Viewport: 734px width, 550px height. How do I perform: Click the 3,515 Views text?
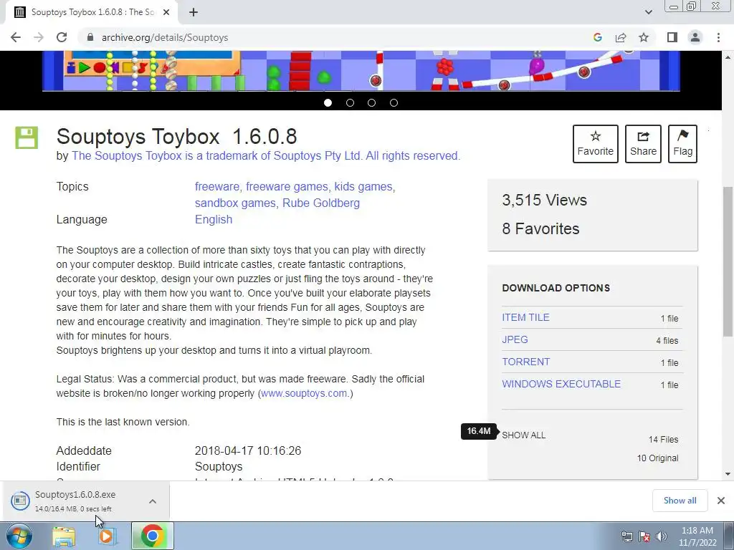pos(545,201)
